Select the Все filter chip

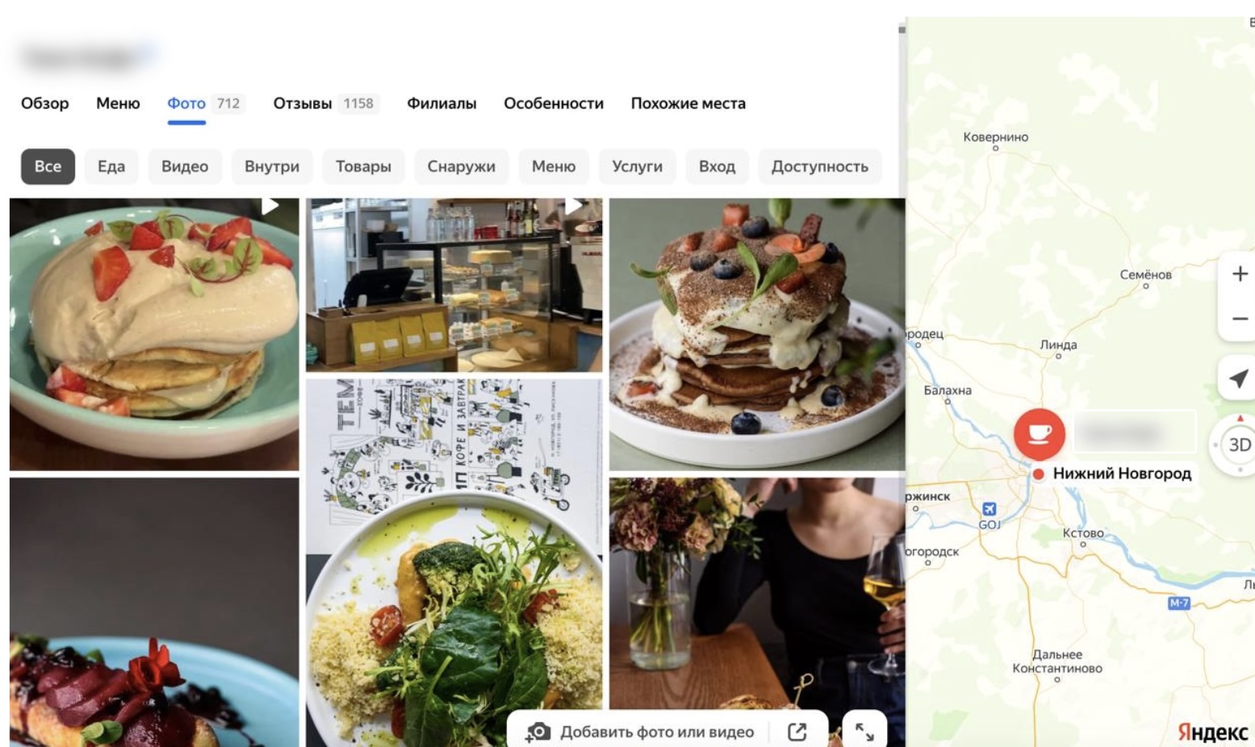[x=48, y=166]
